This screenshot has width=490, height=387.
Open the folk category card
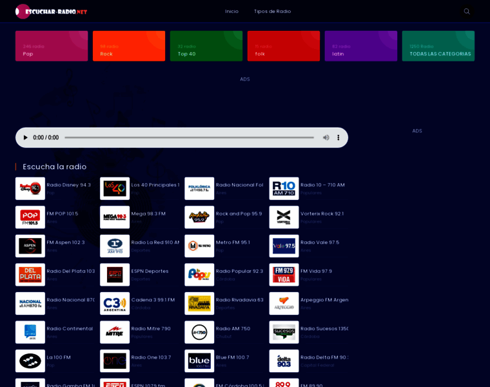(x=284, y=46)
